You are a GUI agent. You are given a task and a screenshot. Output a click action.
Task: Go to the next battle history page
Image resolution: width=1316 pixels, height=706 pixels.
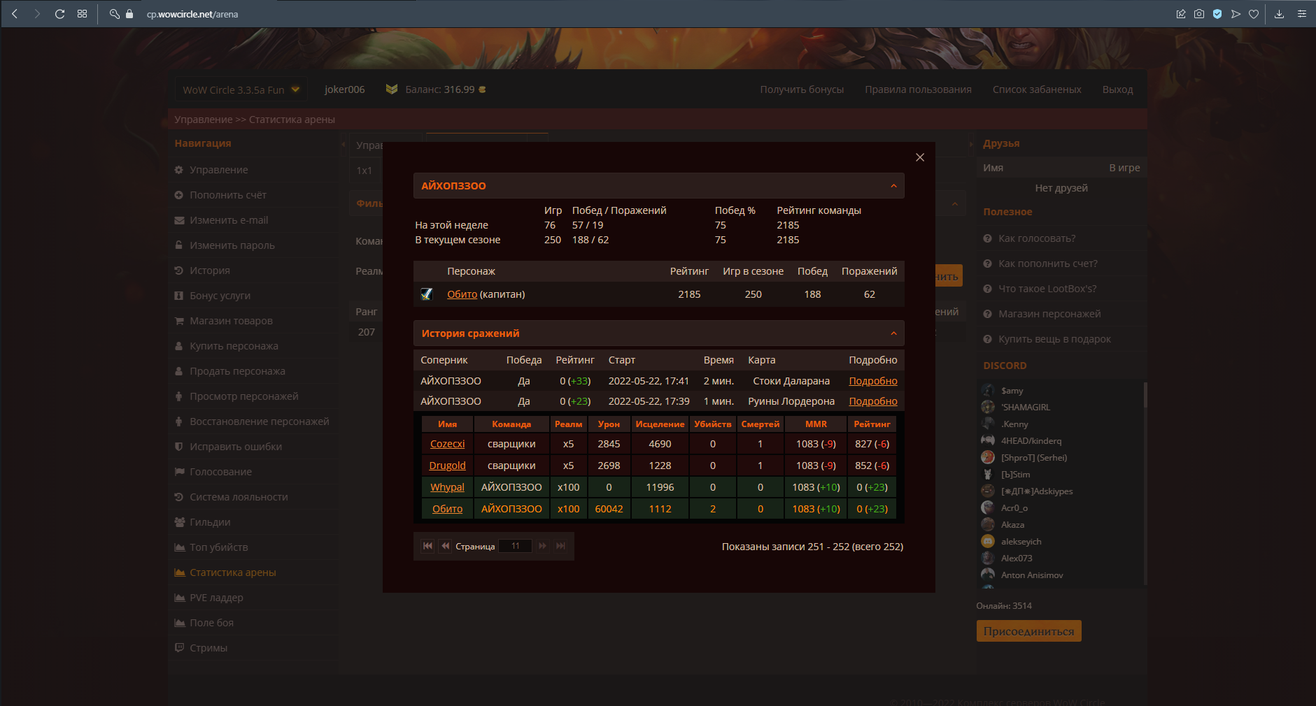[x=543, y=546]
